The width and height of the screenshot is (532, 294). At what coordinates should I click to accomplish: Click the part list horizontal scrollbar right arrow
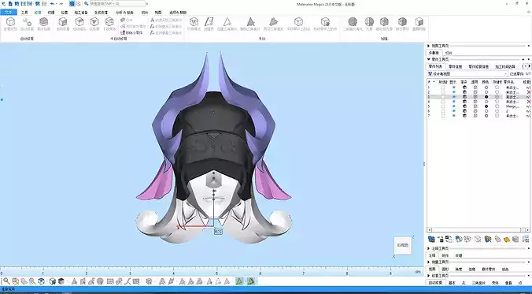528,230
